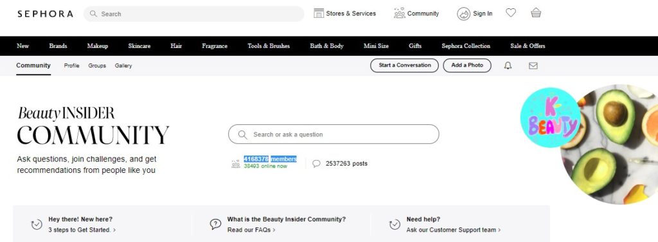
Task: Switch to the Groups tab
Action: [97, 65]
